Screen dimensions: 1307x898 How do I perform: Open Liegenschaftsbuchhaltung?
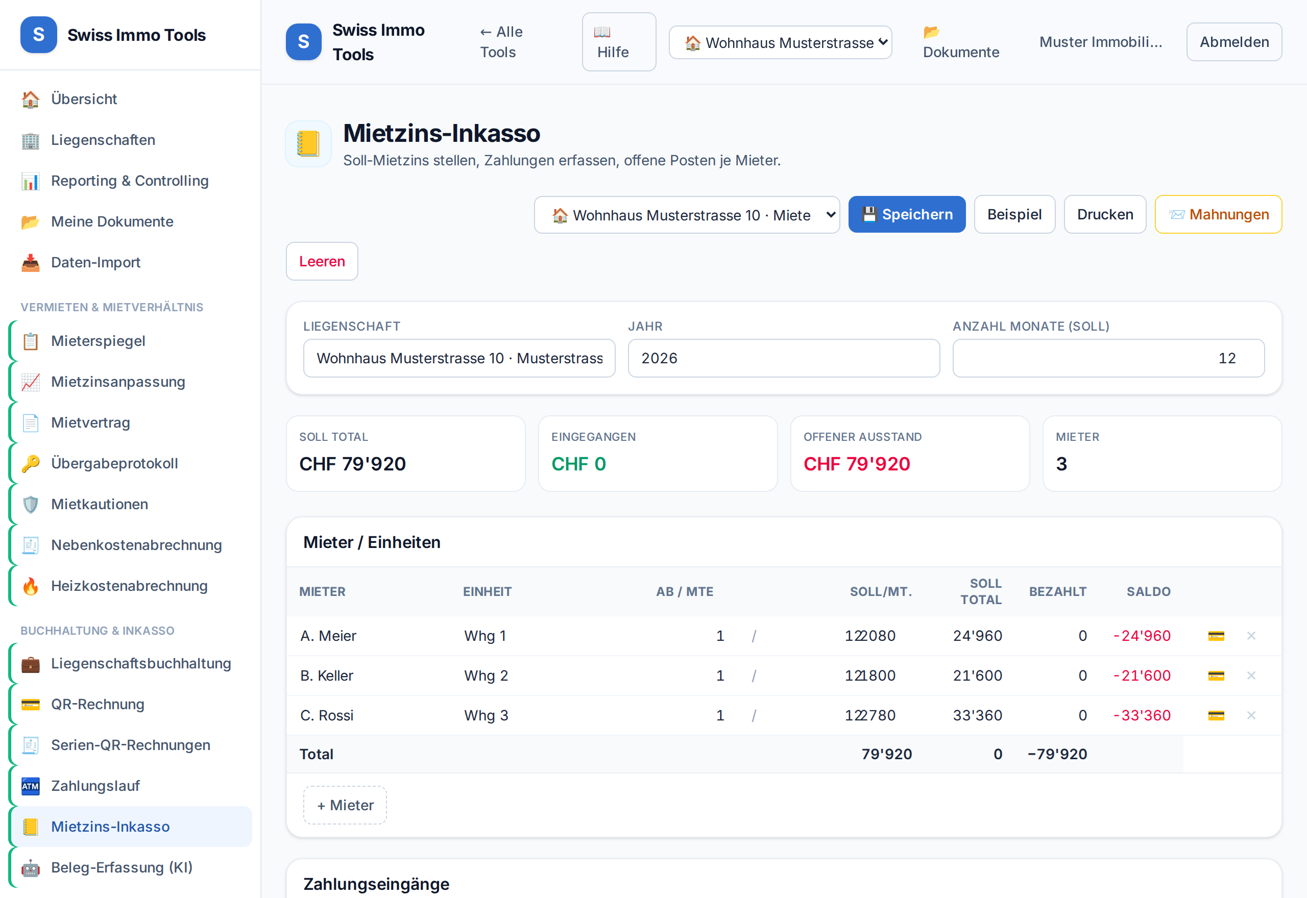130,663
